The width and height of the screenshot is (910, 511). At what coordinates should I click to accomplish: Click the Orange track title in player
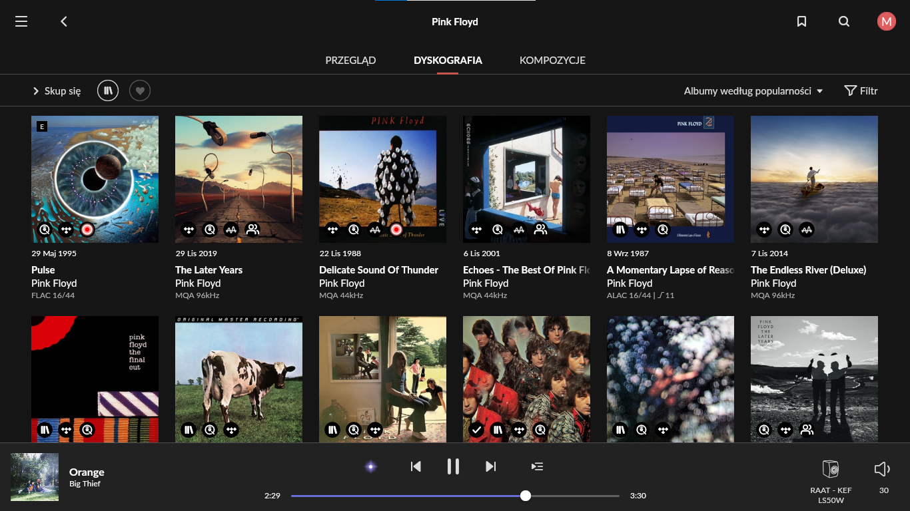(87, 472)
